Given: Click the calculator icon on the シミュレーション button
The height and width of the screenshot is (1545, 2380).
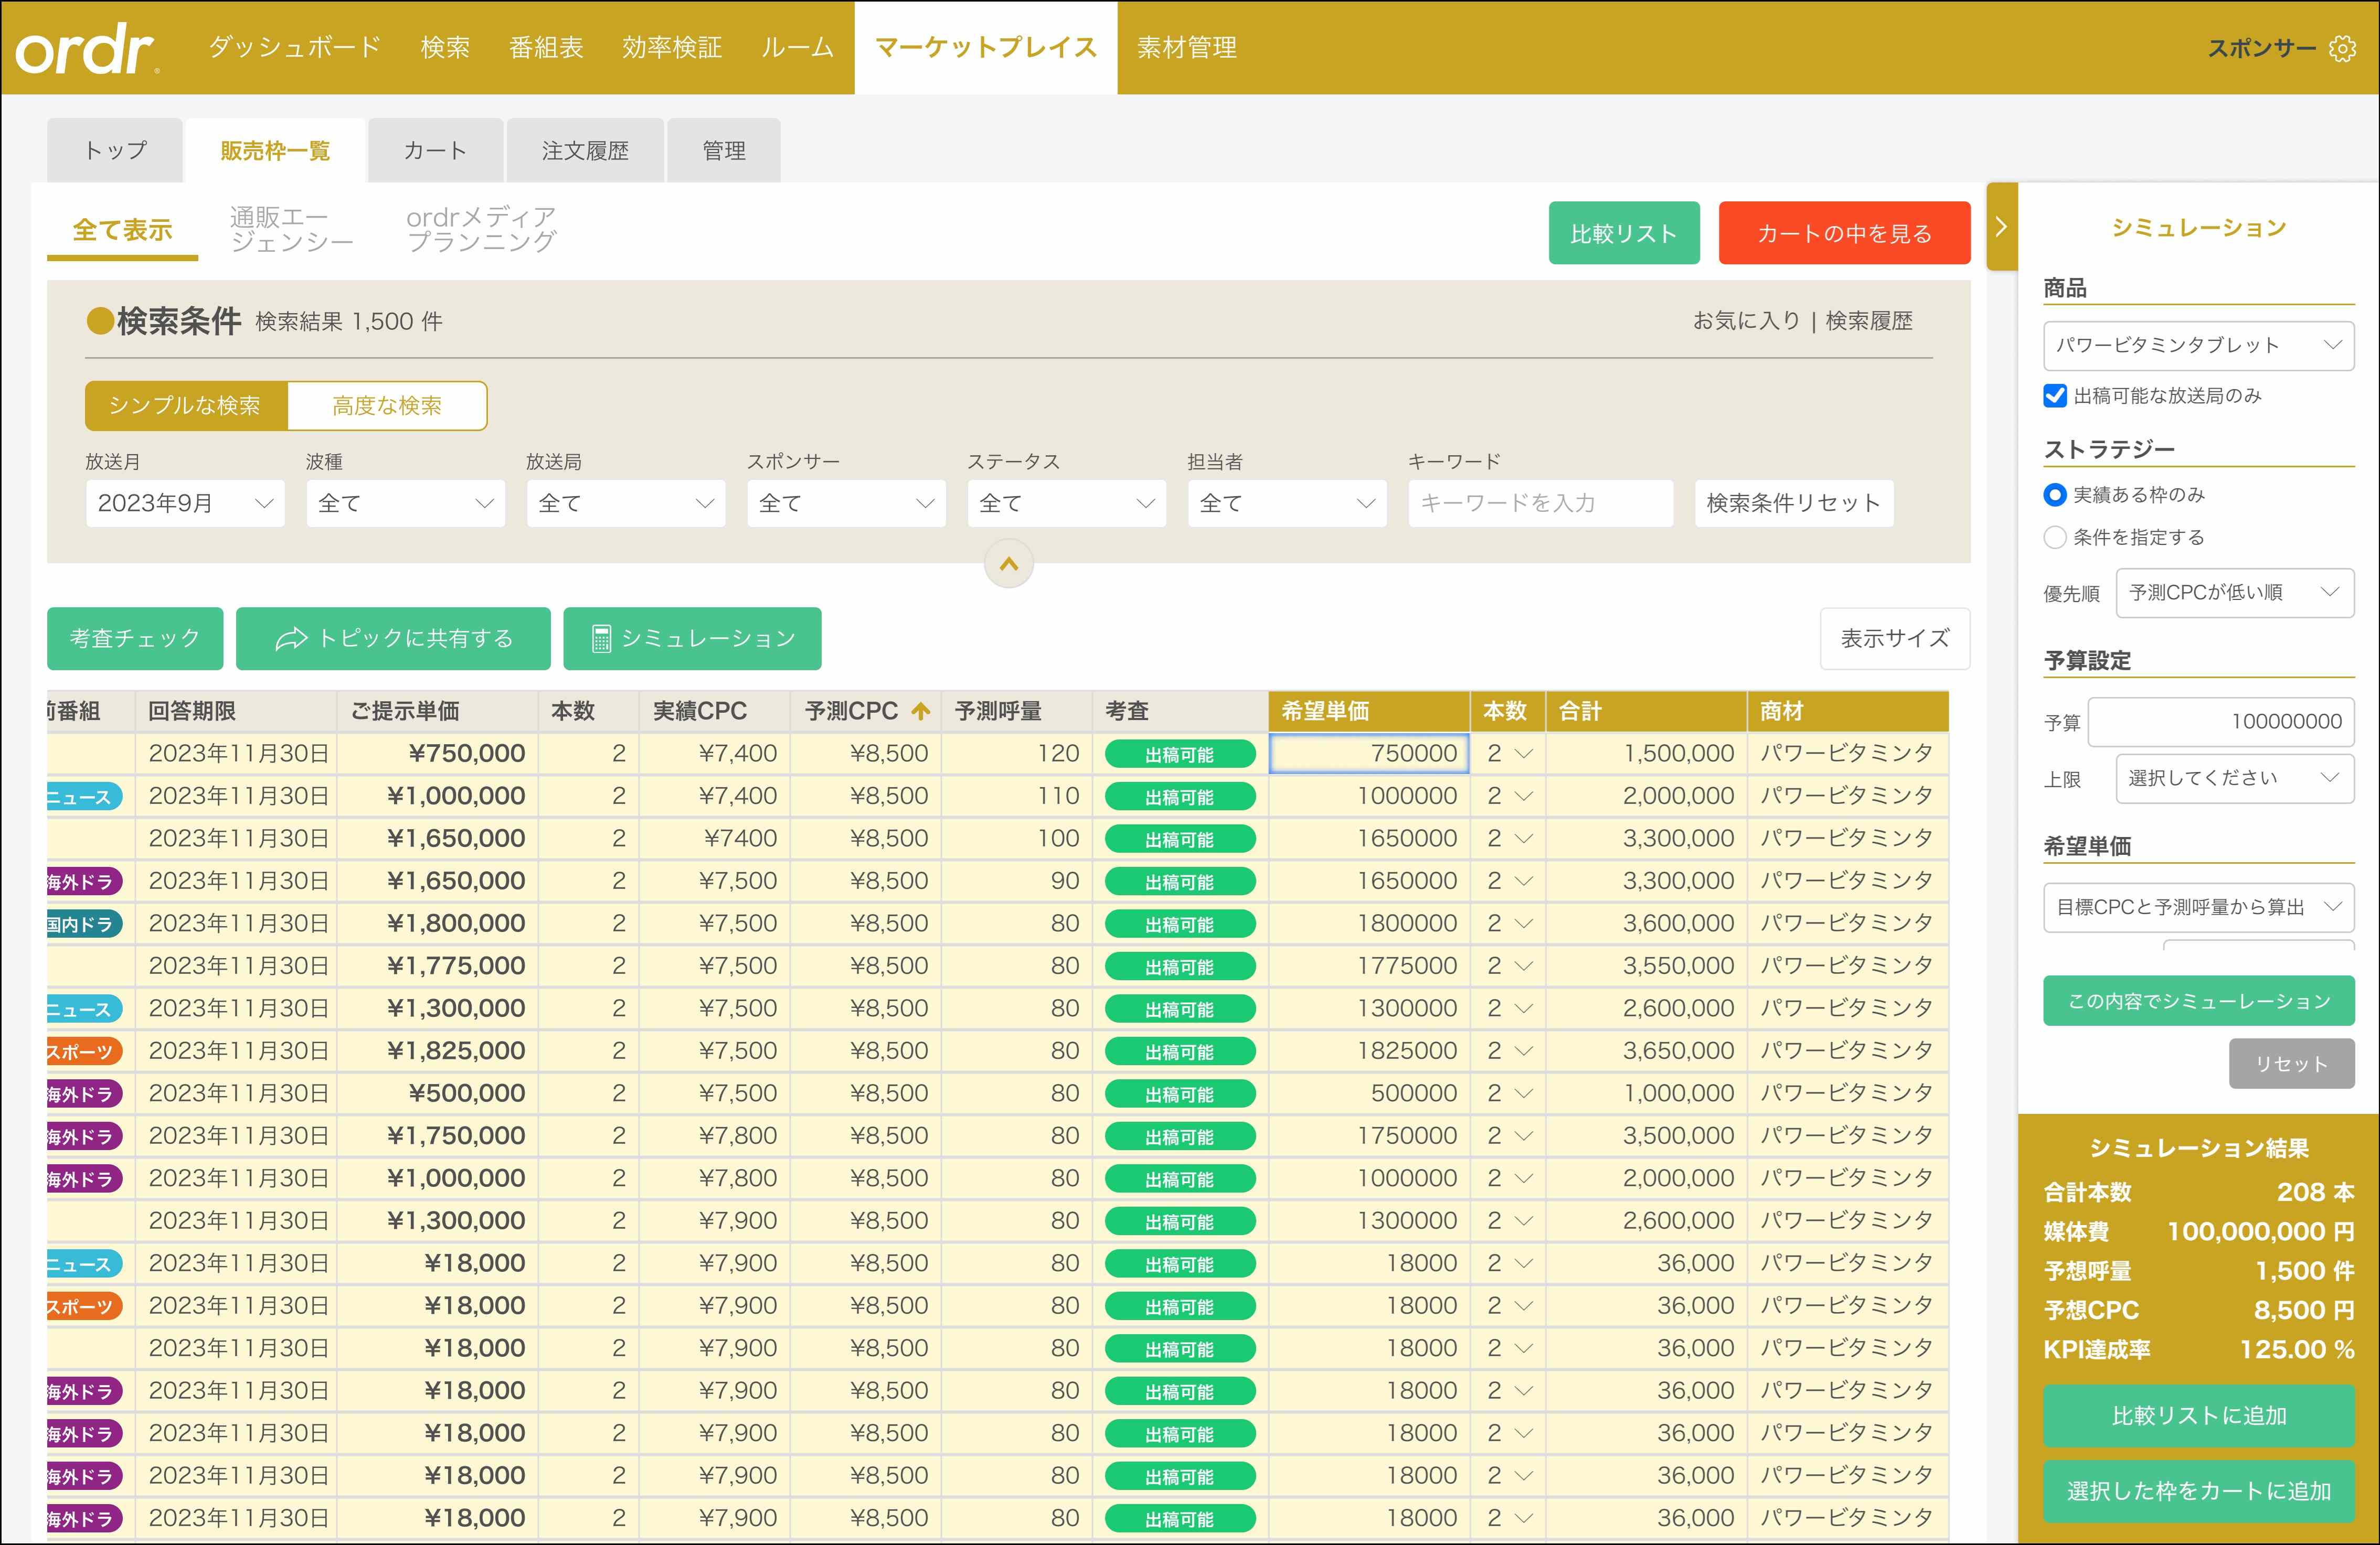Looking at the screenshot, I should coord(601,639).
